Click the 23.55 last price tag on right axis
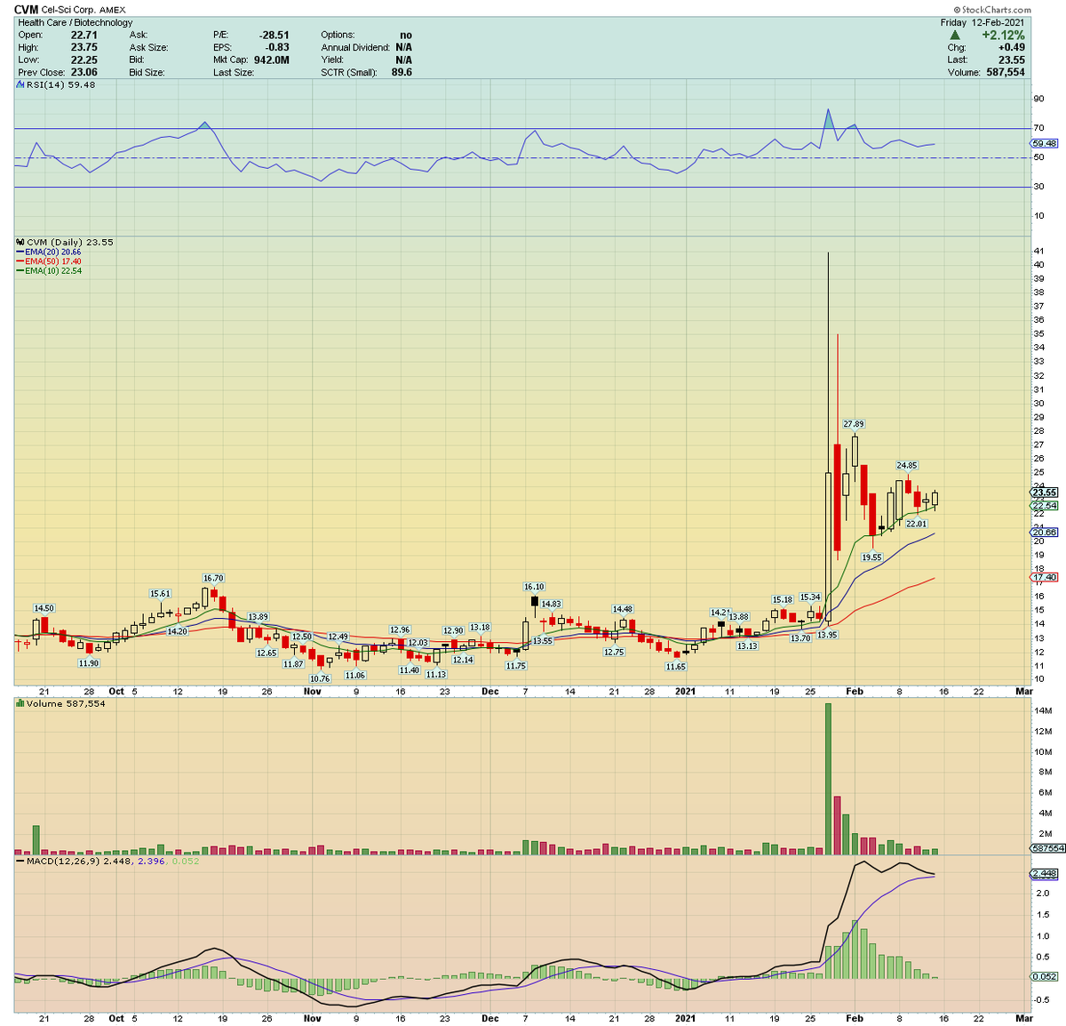Viewport: 1066px width, 1026px height. (x=1045, y=493)
